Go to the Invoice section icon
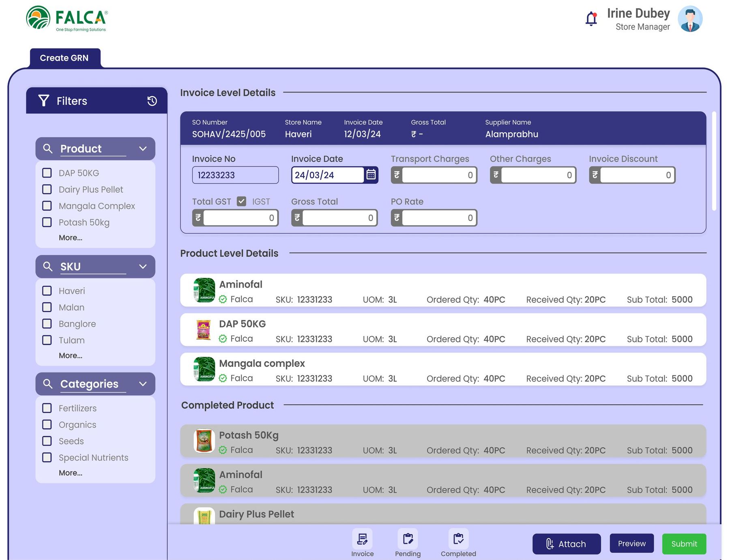Image resolution: width=730 pixels, height=560 pixels. pos(362,539)
